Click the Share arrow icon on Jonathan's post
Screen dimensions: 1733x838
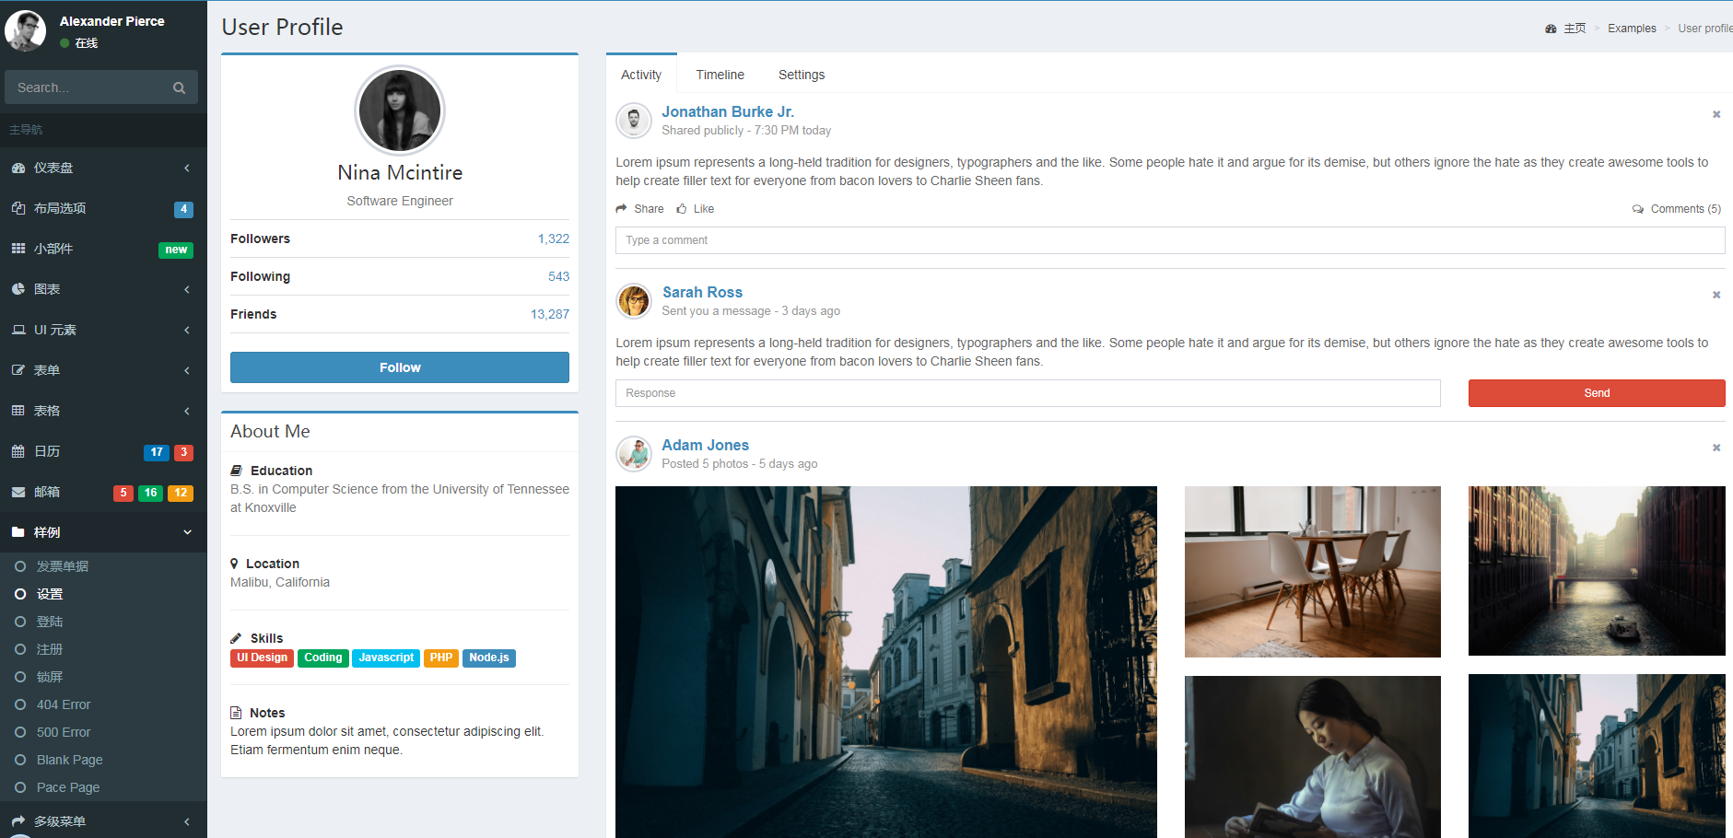(x=622, y=209)
